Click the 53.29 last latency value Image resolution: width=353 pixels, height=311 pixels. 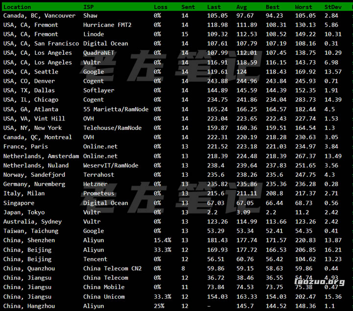coord(215,231)
